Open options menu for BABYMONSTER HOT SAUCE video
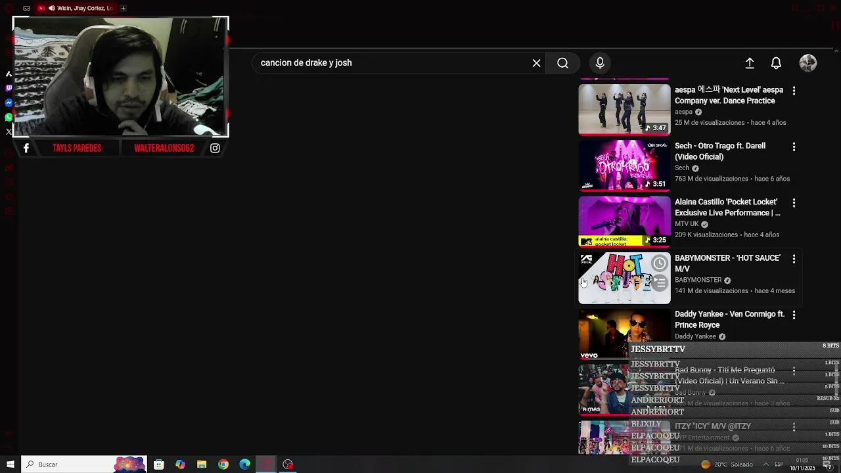This screenshot has height=473, width=841. point(794,259)
